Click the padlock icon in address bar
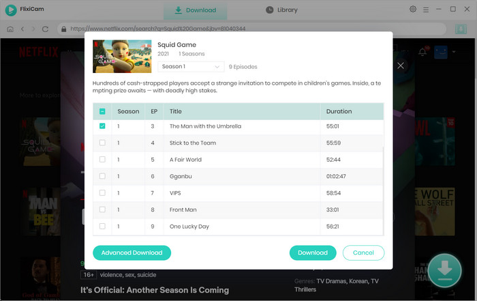 click(x=63, y=29)
